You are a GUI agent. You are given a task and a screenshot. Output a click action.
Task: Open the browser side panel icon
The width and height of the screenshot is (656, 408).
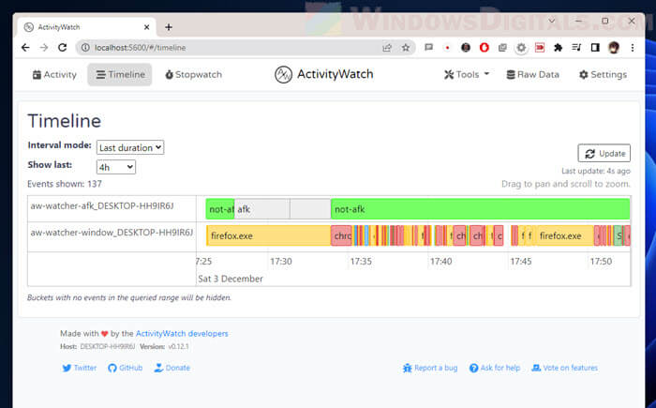pos(595,48)
